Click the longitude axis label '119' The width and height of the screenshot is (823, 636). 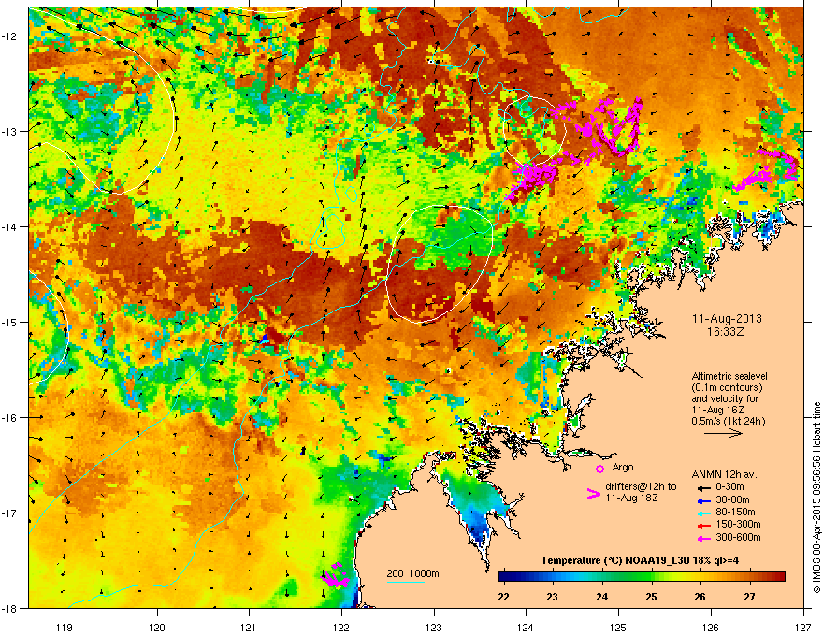[65, 628]
